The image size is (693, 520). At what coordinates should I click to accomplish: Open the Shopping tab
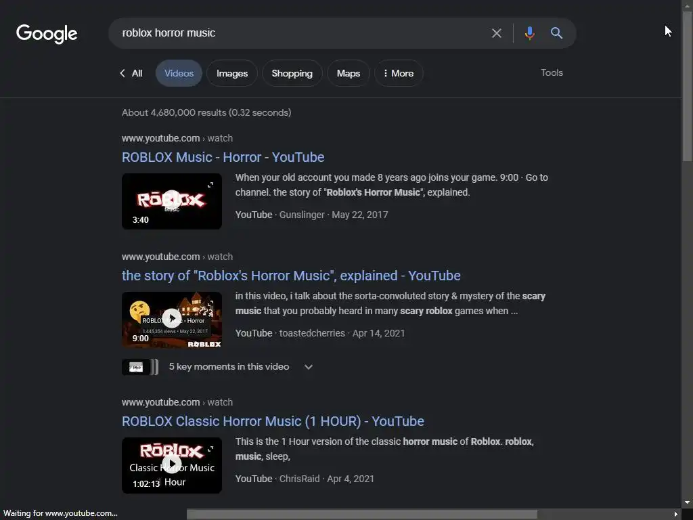292,73
